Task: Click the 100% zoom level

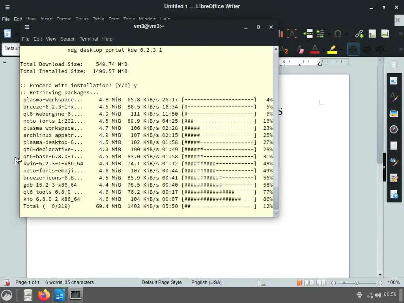Action: (393, 282)
